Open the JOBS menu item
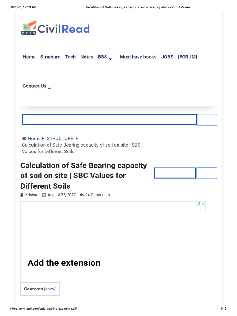 pos(167,57)
